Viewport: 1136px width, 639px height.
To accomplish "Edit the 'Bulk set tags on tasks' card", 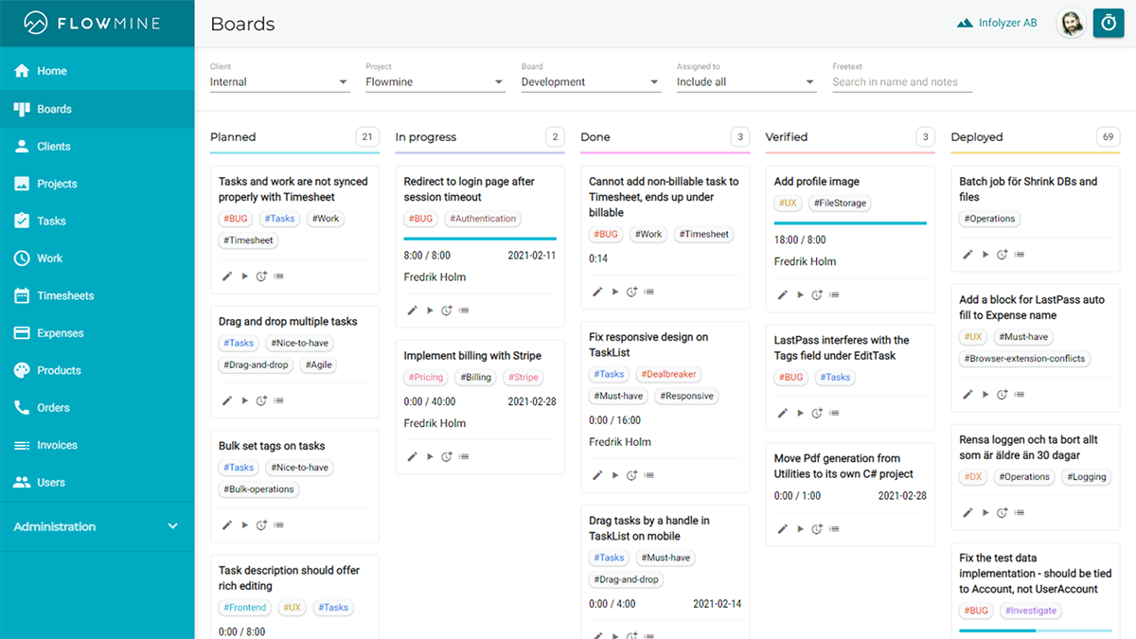I will click(x=227, y=525).
